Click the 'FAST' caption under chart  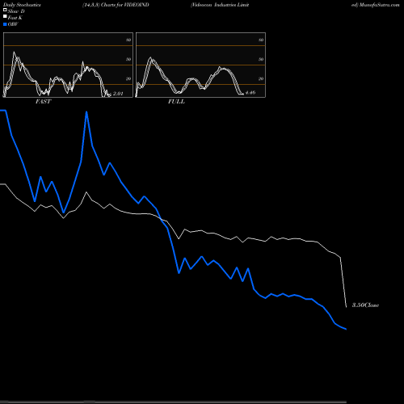click(44, 102)
